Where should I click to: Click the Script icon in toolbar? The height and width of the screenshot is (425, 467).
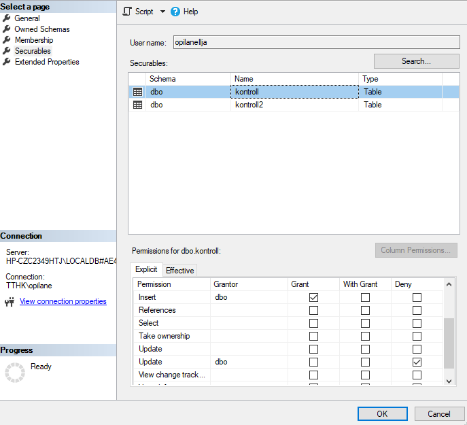click(127, 12)
